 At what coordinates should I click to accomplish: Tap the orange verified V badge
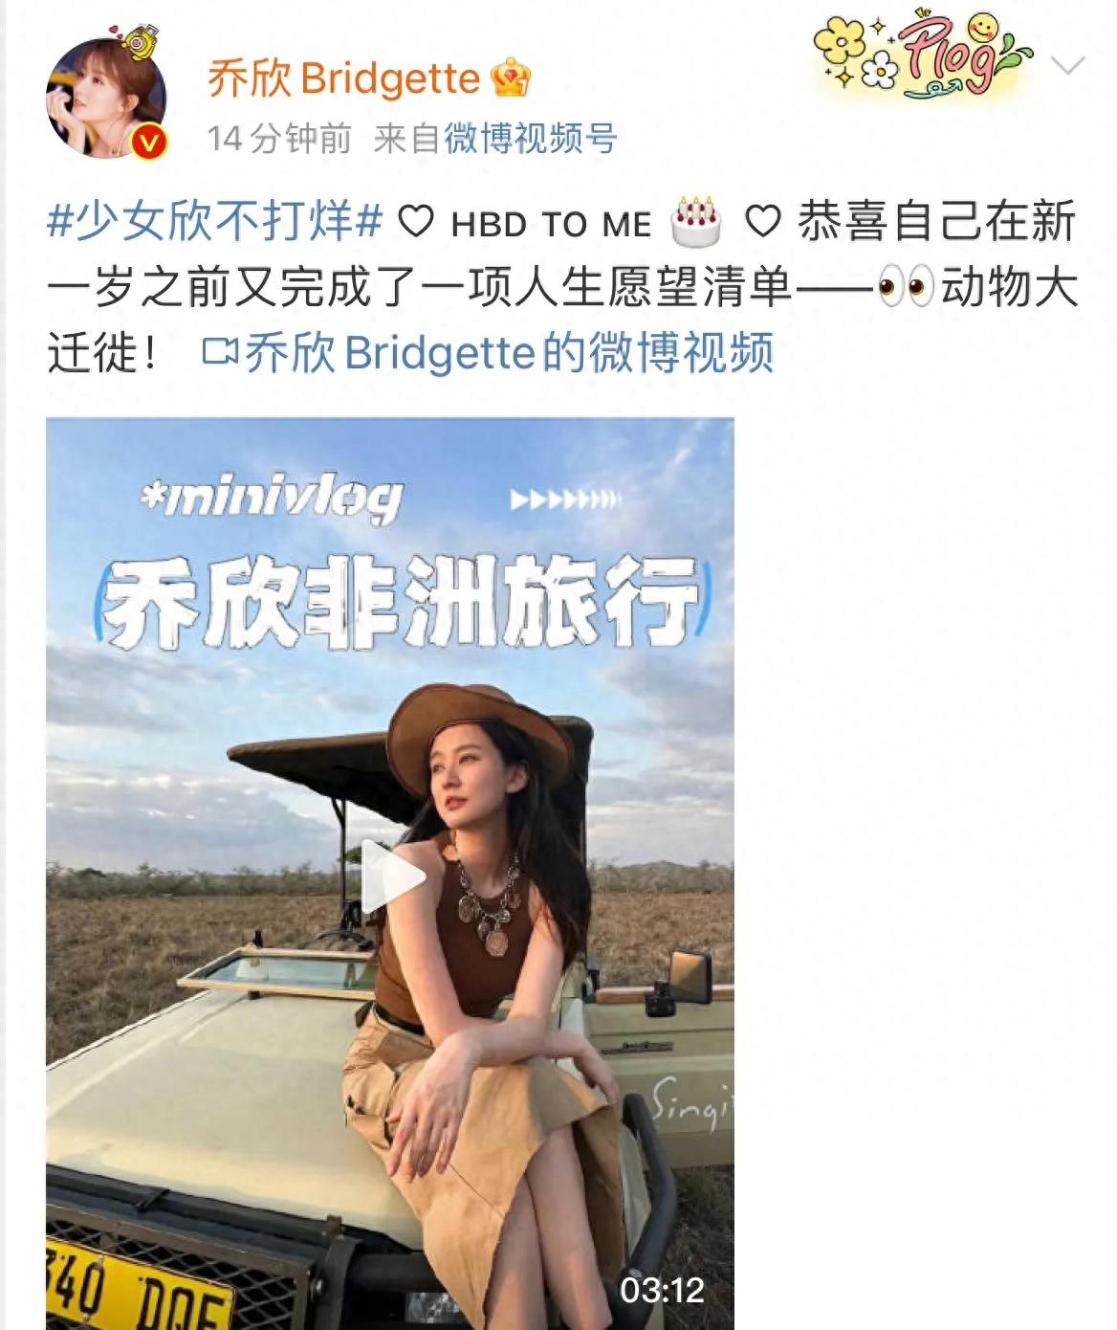coord(149,144)
